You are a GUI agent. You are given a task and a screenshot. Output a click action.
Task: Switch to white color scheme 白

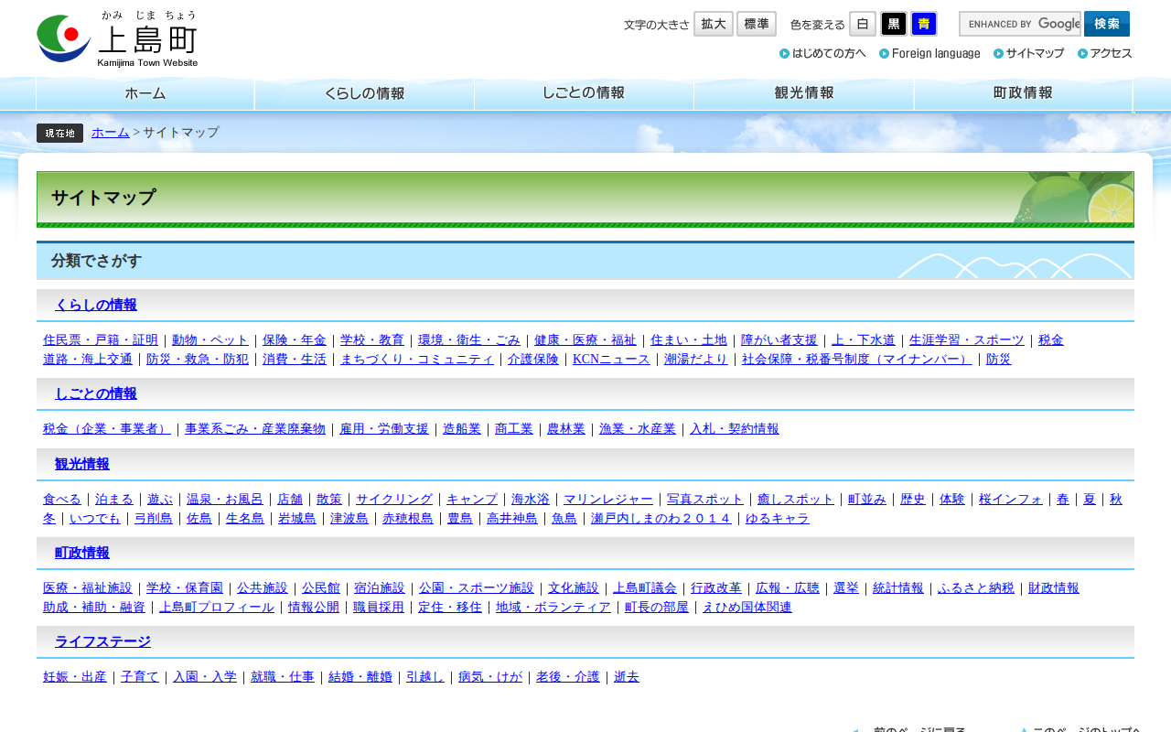[x=863, y=24]
